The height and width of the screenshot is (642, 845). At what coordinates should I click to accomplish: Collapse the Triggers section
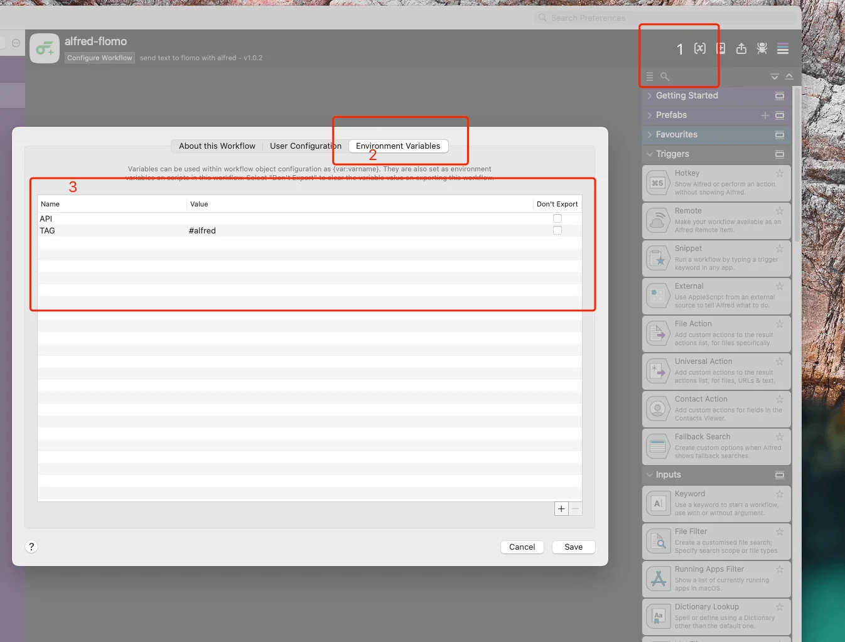pyautogui.click(x=650, y=154)
